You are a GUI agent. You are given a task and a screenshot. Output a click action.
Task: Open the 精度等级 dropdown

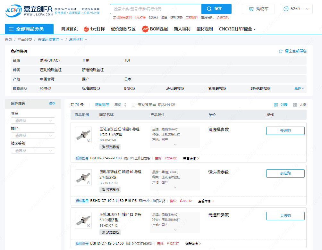click(x=33, y=151)
